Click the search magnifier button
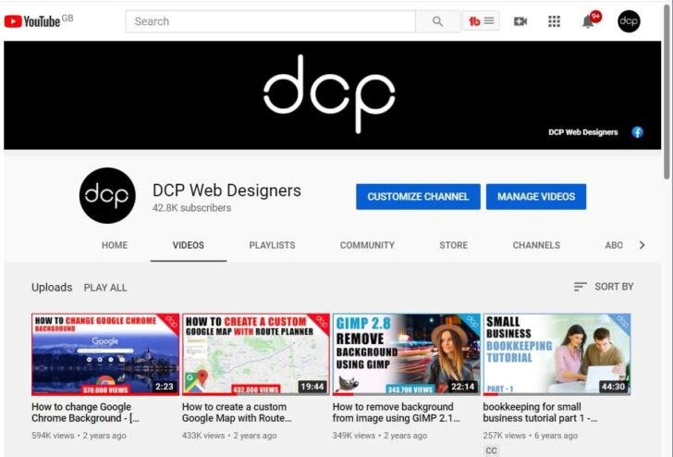This screenshot has width=673, height=457. 437,21
